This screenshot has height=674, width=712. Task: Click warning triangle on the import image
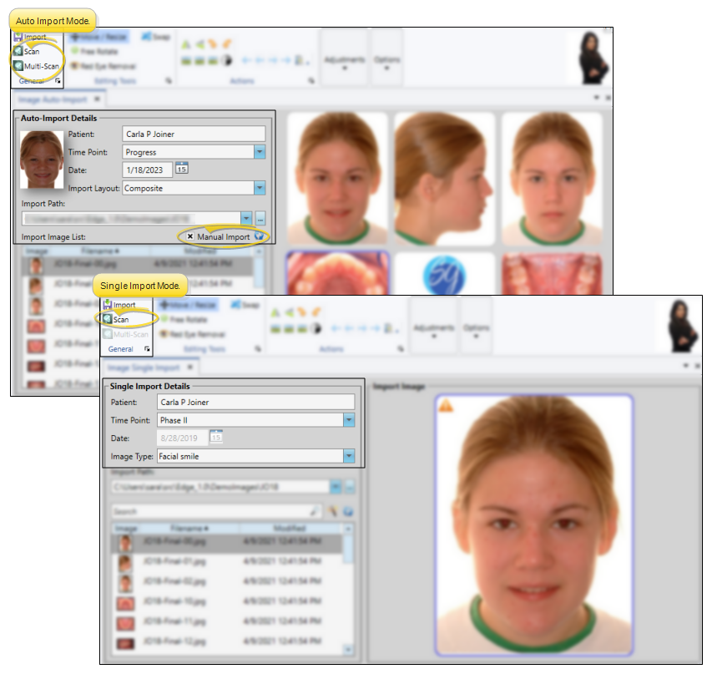pyautogui.click(x=446, y=407)
